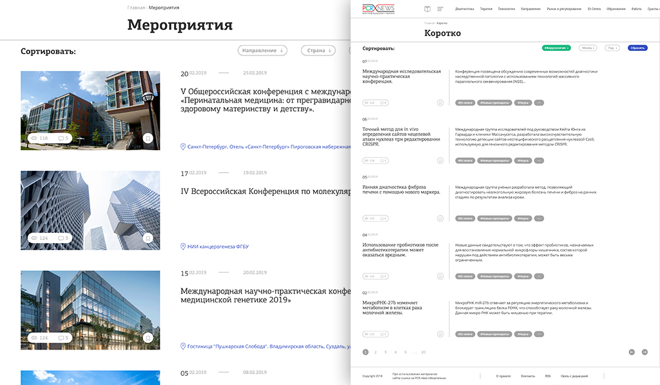This screenshot has height=385, width=660.
Task: Click comment counter 5 on first event
Action: click(x=63, y=138)
